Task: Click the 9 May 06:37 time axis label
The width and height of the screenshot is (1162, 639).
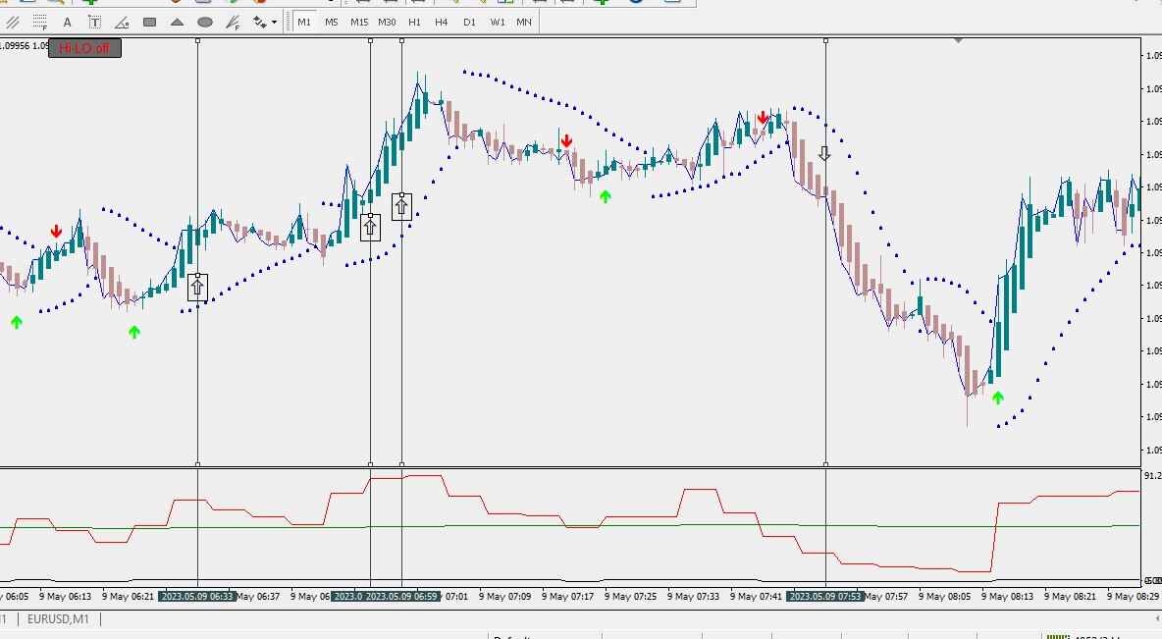Action: click(259, 596)
